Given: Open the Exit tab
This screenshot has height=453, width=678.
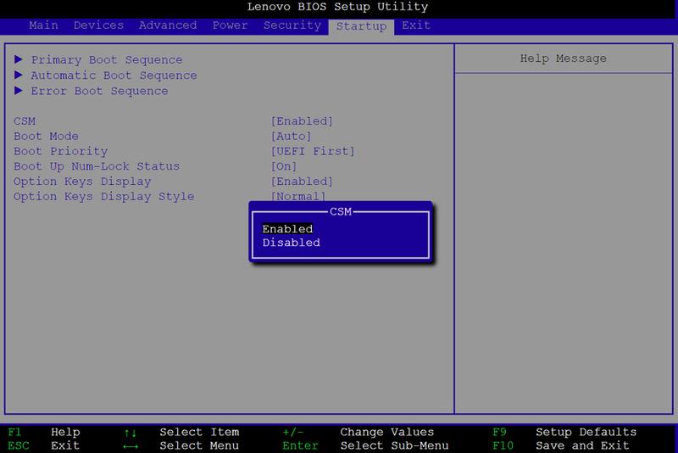Looking at the screenshot, I should [x=416, y=25].
